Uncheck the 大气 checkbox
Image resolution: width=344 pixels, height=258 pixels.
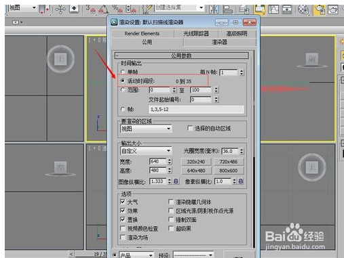(123, 202)
